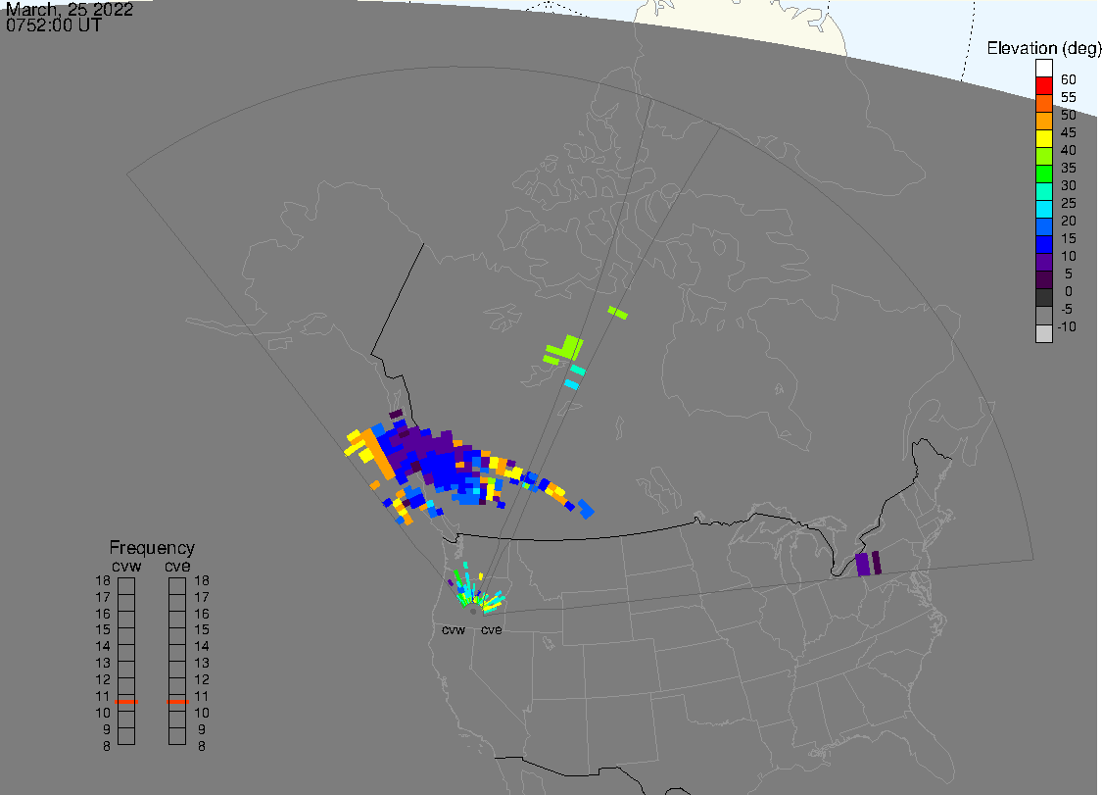Click the cvw frequency box between 14 and 15
The width and height of the screenshot is (1102, 795).
coord(126,636)
